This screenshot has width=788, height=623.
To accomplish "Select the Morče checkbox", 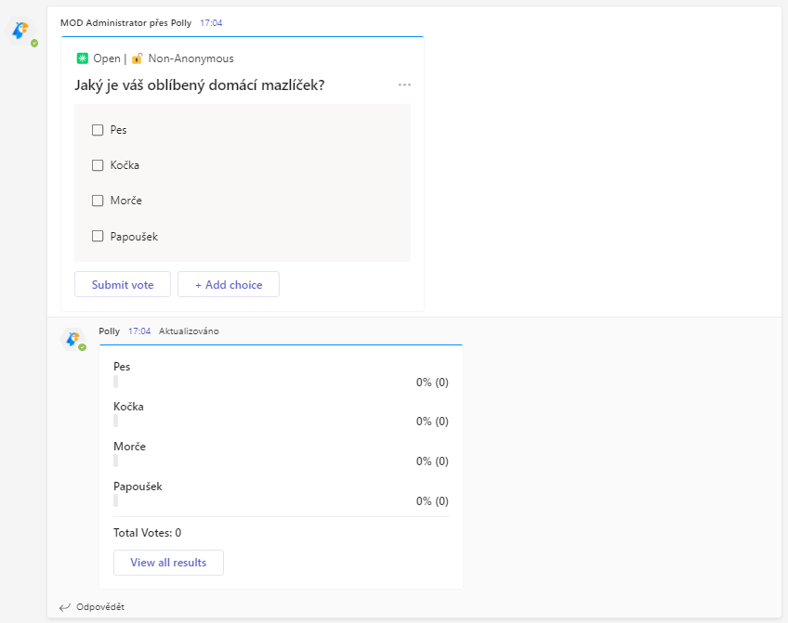I will (x=98, y=201).
